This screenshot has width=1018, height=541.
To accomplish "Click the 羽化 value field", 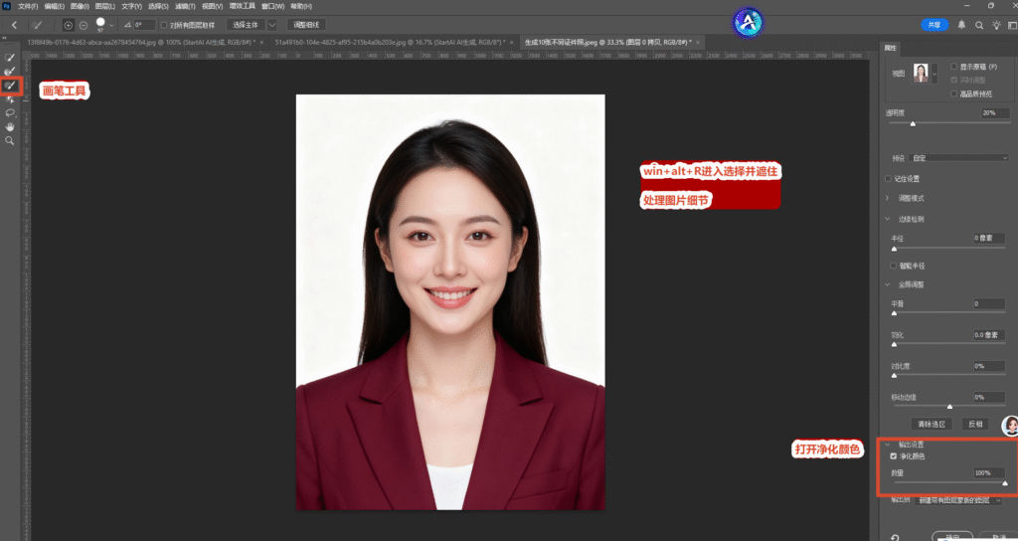I will click(989, 334).
